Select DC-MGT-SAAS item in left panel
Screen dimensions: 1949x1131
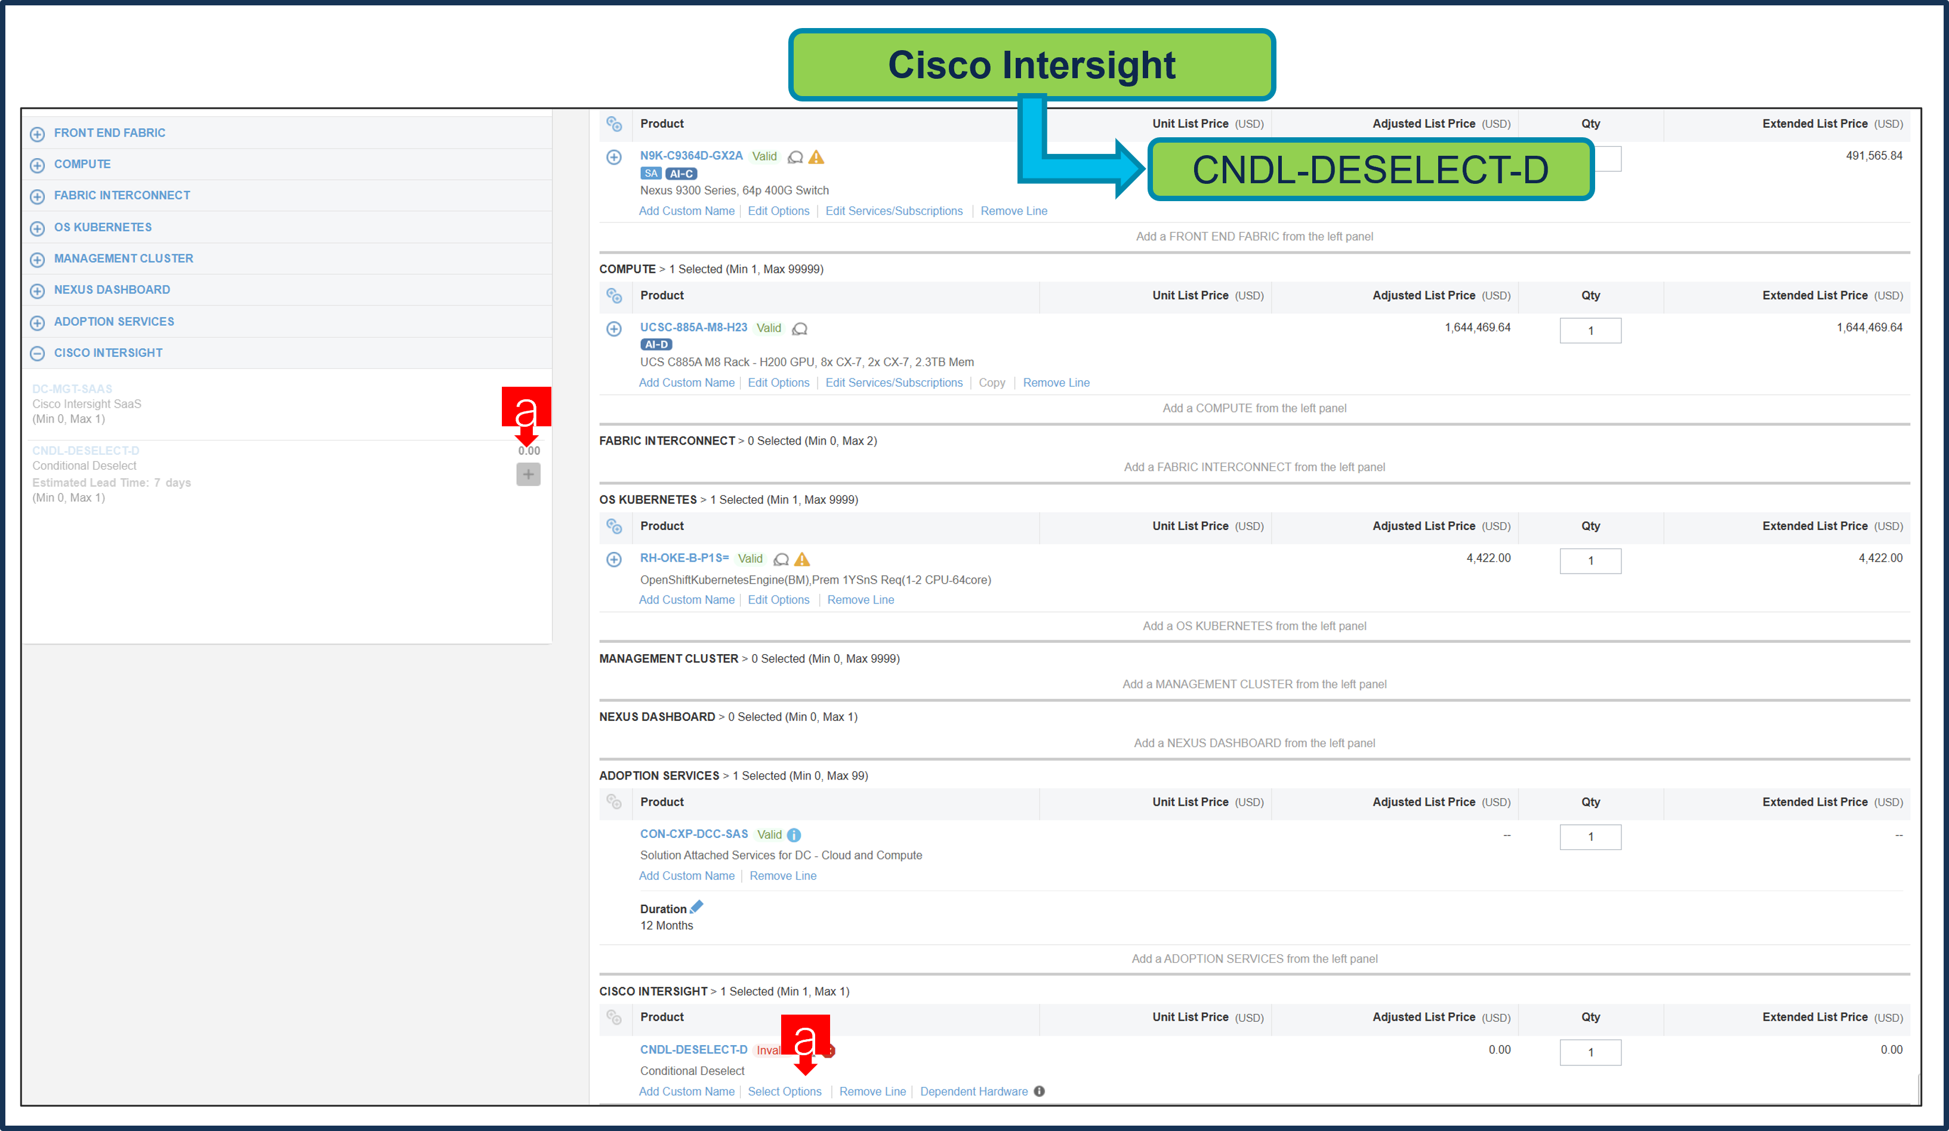pos(72,389)
